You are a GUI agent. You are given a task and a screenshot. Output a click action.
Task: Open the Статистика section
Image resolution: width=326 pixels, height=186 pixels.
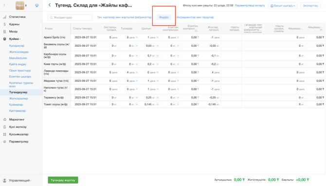point(17,17)
